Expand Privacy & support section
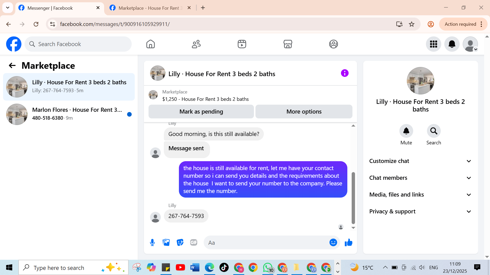490x275 pixels. coord(420,212)
